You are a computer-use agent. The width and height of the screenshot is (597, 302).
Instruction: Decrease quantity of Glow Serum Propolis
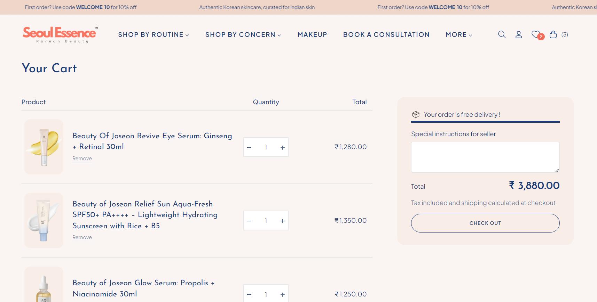[249, 294]
